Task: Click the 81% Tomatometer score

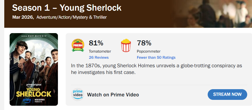Action: click(96, 43)
